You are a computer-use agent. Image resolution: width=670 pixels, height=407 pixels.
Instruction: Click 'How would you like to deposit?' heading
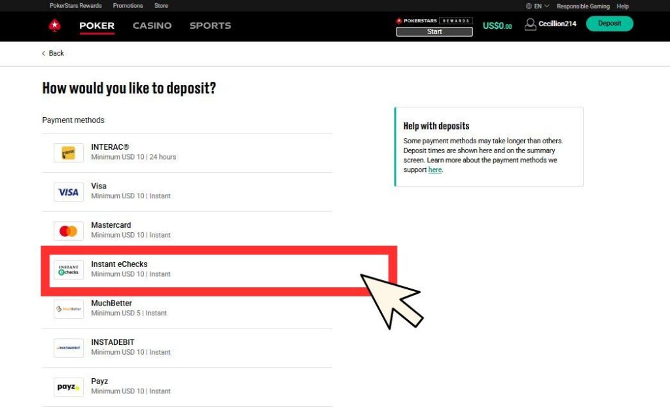[129, 88]
